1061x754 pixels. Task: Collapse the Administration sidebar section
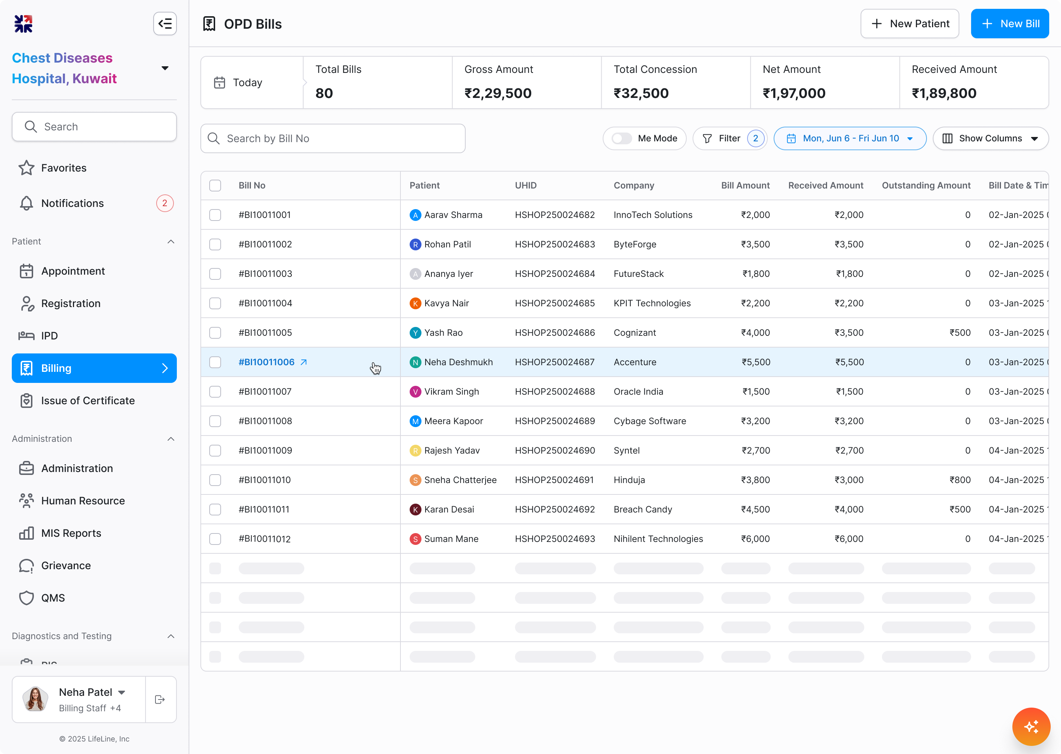171,439
